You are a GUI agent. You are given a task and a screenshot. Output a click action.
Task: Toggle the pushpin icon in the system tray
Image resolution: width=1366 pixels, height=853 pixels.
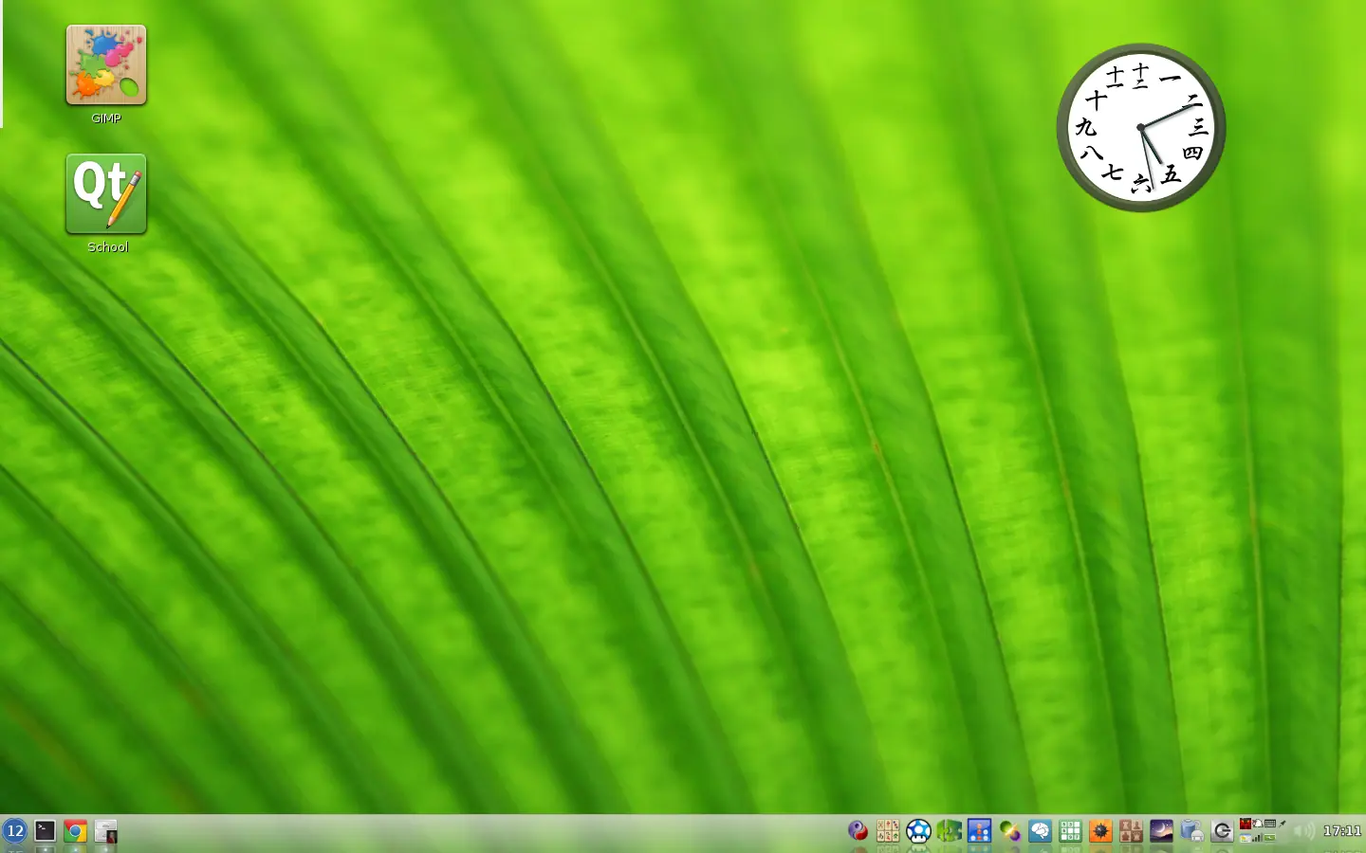(x=1281, y=824)
